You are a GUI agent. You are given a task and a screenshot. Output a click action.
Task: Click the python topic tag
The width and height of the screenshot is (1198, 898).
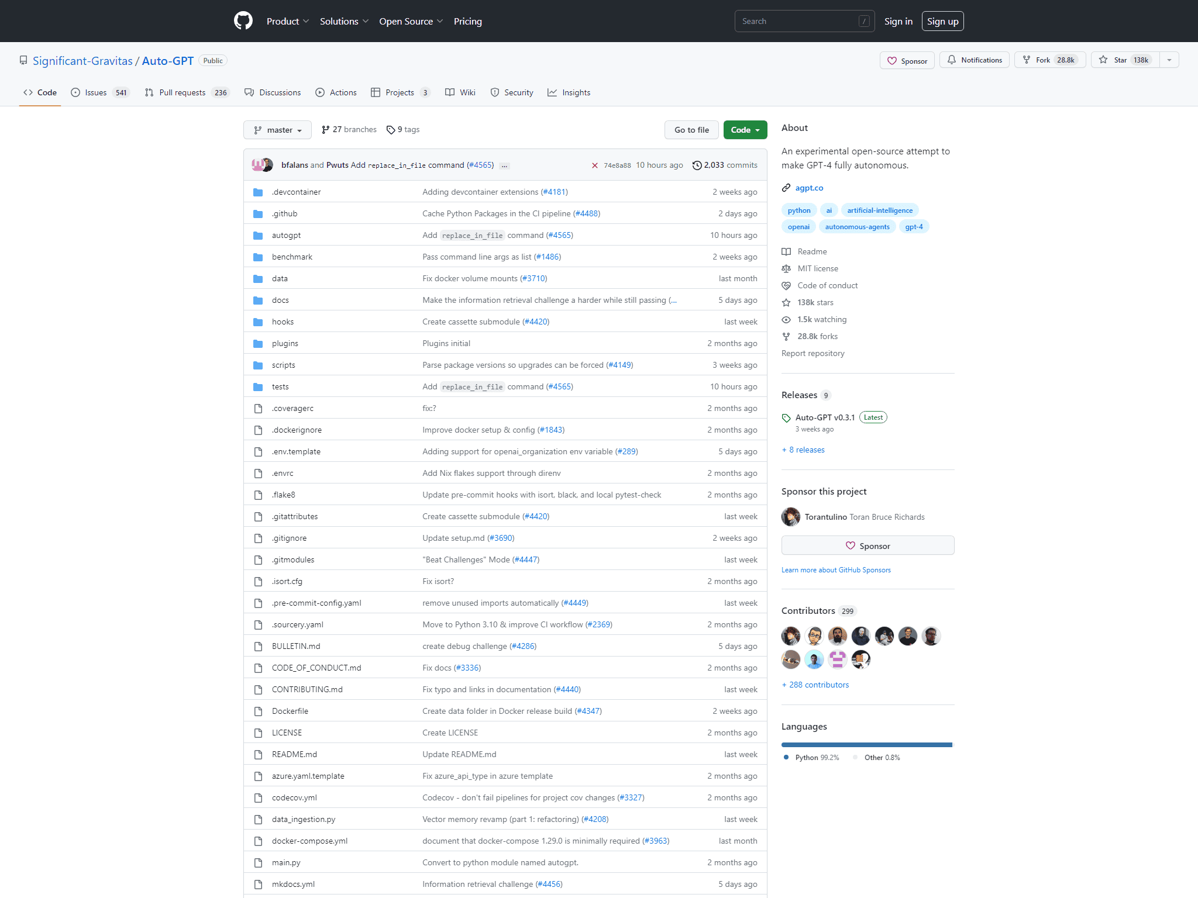[x=799, y=210]
